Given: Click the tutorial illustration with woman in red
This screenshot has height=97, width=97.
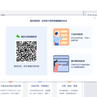Looking at the screenshot, I should [61, 64].
